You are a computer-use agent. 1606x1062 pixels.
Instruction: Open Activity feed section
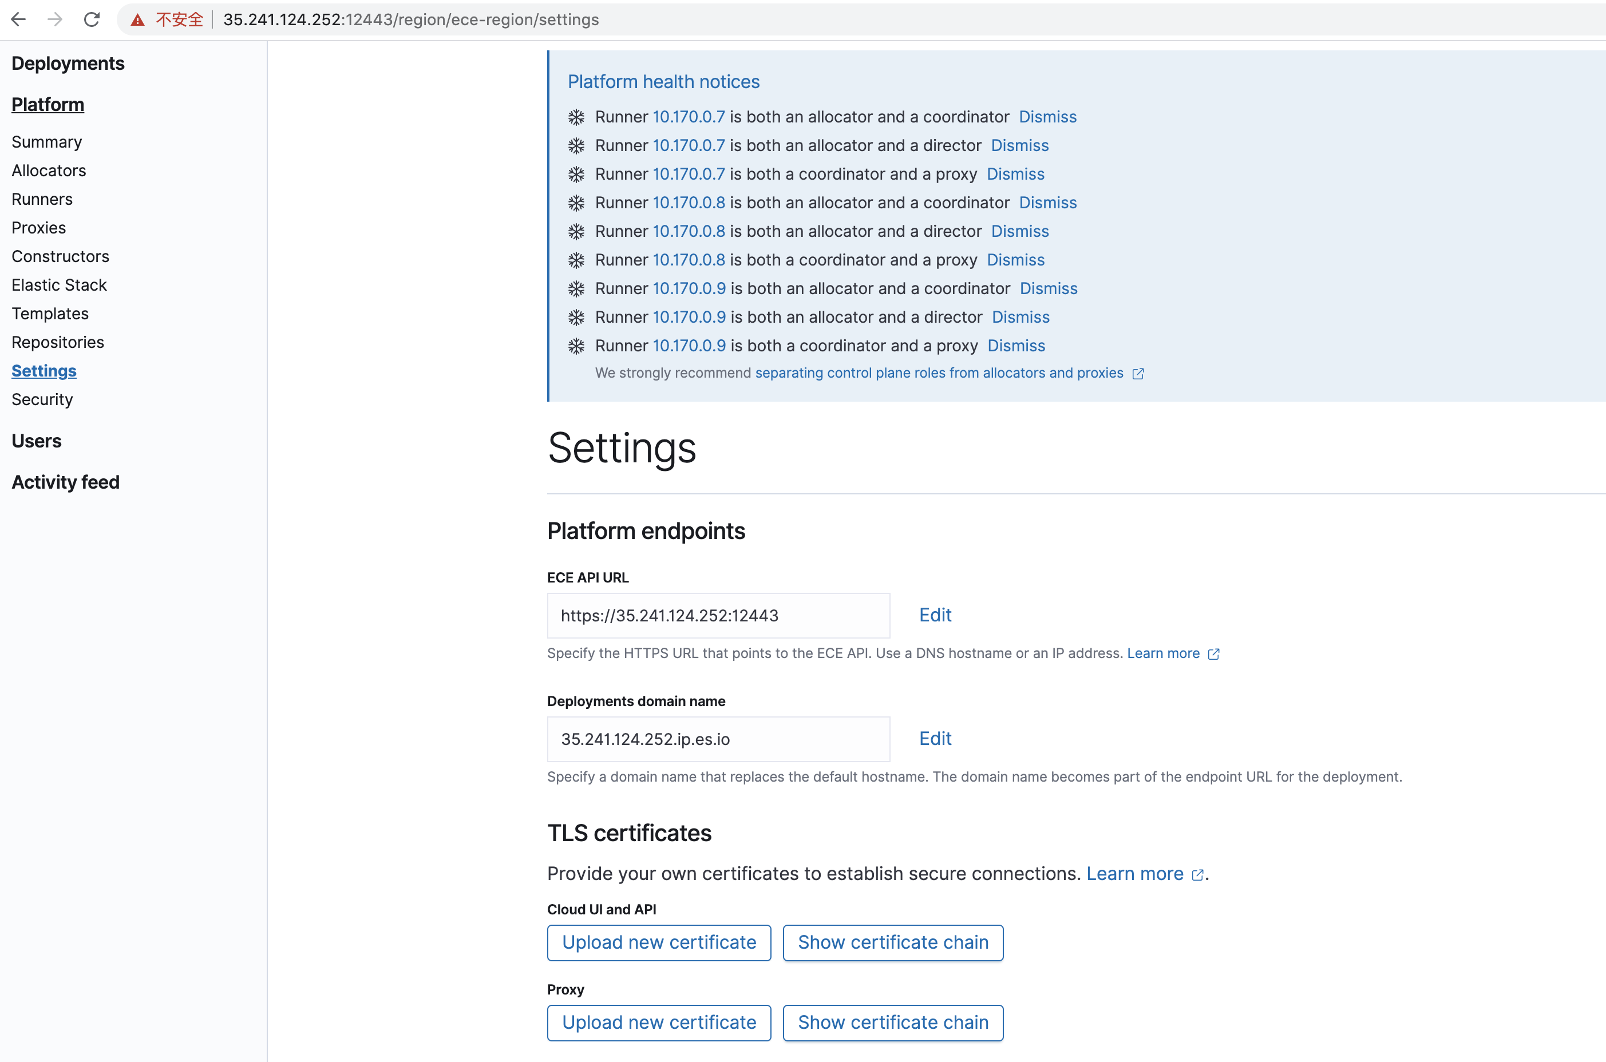pyautogui.click(x=66, y=482)
